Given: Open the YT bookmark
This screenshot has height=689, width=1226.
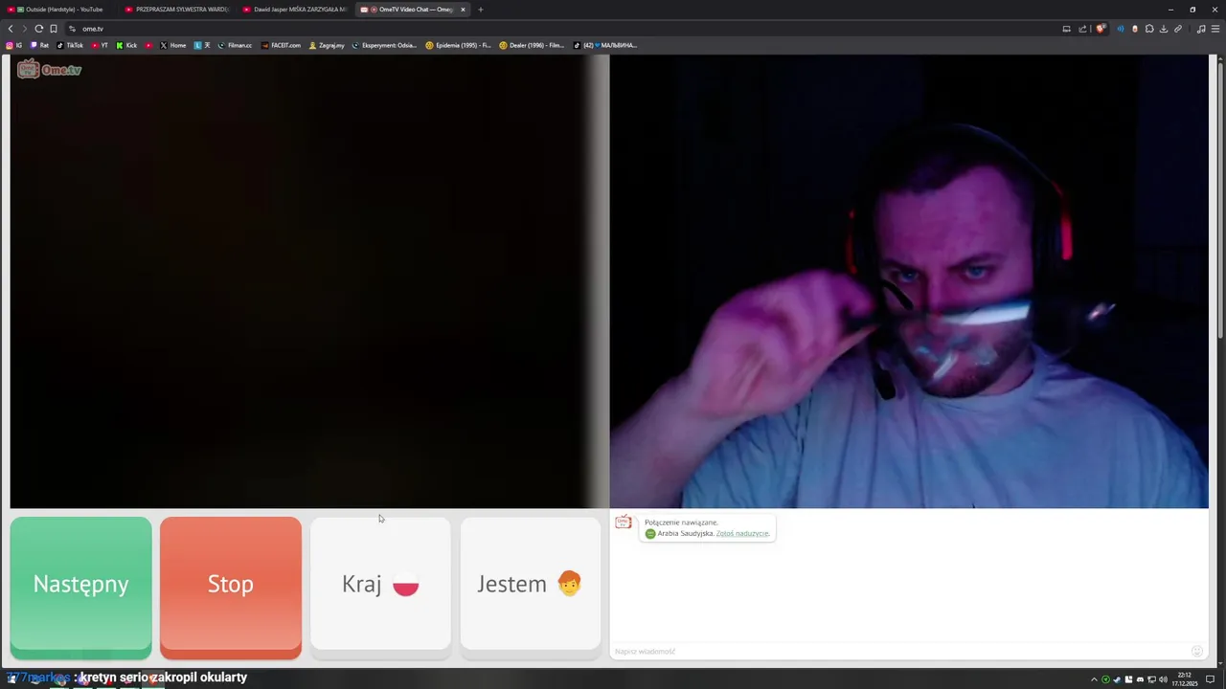Looking at the screenshot, I should coord(100,45).
